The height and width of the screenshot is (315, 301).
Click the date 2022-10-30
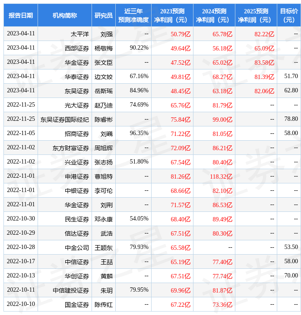tap(21, 219)
